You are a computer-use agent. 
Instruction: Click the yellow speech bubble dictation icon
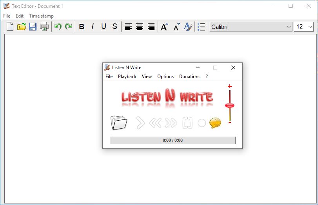[x=215, y=123]
